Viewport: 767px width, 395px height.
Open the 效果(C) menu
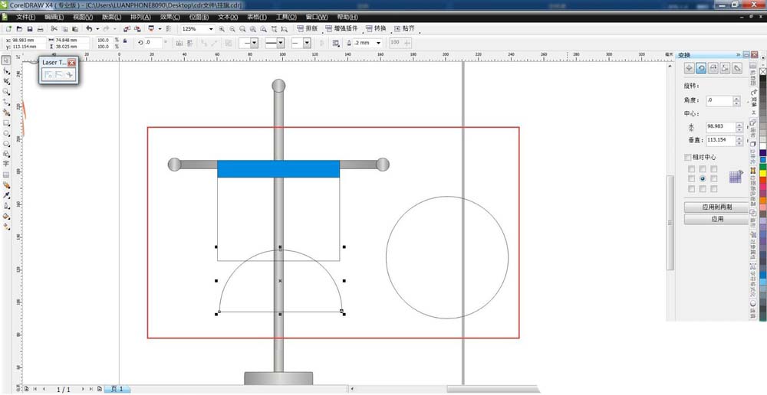(170, 17)
